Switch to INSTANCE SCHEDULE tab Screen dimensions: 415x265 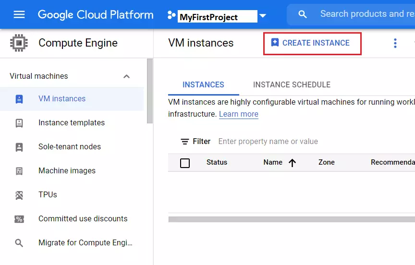292,84
